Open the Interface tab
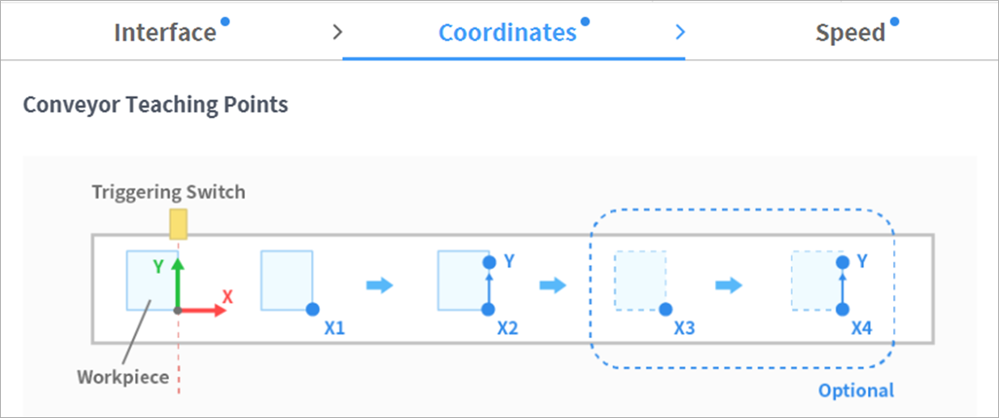The image size is (999, 418). pos(165,33)
